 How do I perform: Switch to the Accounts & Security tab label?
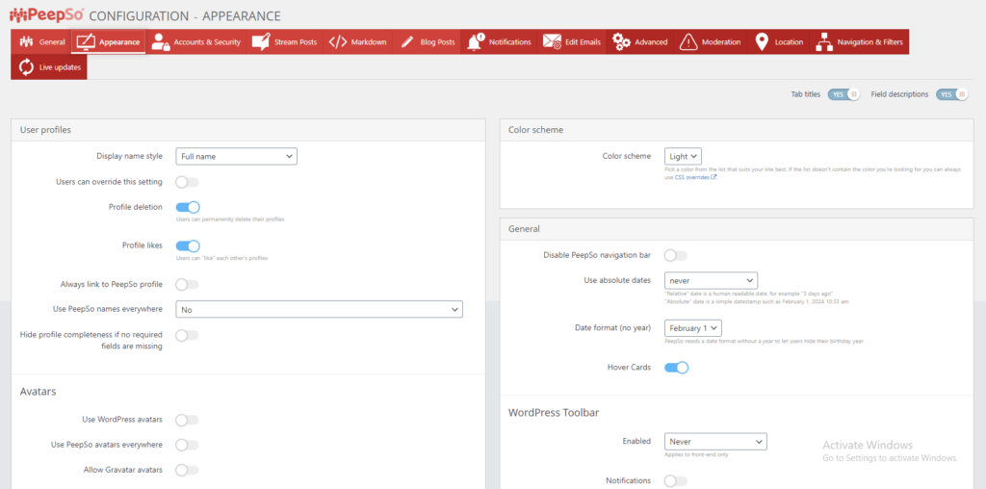[x=208, y=42]
